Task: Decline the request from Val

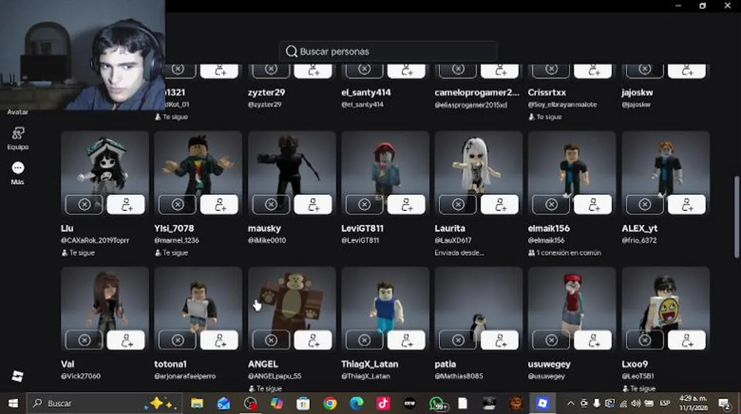Action: (84, 340)
